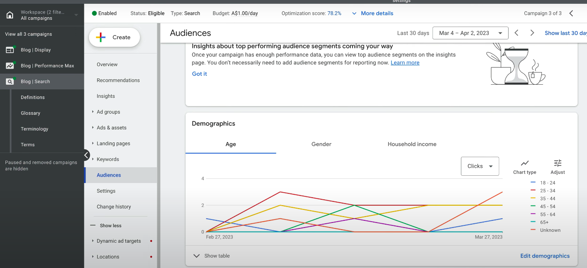Screen dimensions: 587x268
Task: Switch to the Household income tab
Action: [412, 144]
